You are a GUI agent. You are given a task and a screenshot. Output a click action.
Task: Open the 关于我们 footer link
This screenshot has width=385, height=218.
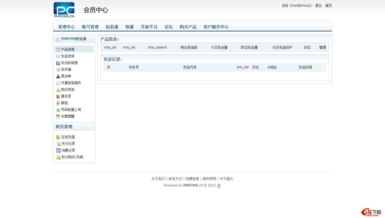(158, 179)
